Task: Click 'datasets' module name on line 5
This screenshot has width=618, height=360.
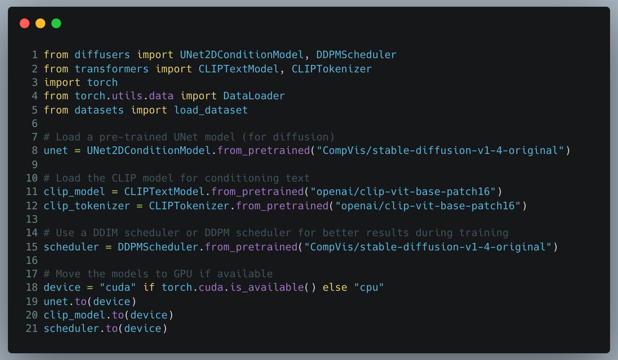Action: point(99,110)
